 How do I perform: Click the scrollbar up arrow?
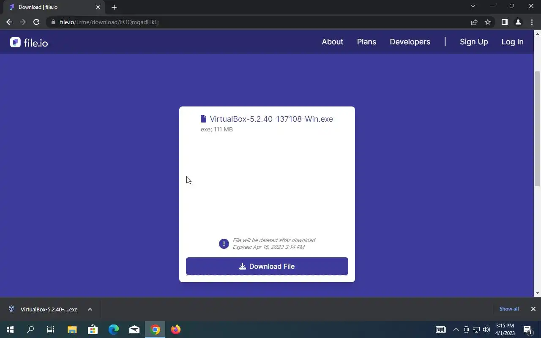(x=538, y=33)
